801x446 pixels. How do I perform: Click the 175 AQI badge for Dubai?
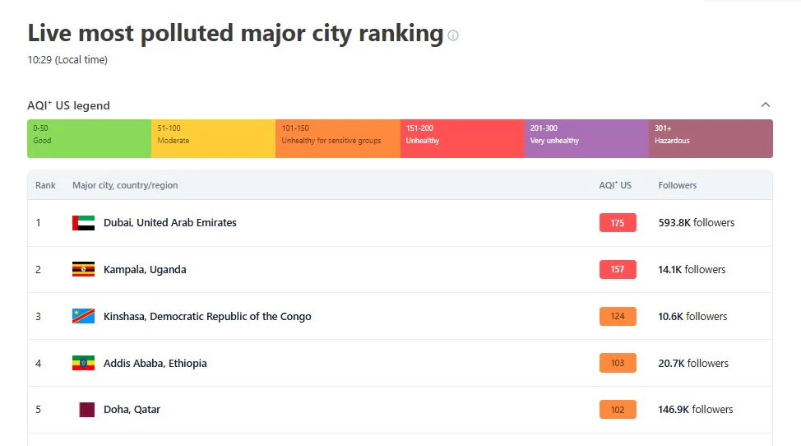(x=618, y=223)
